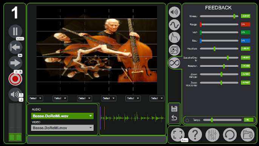Image resolution: width=259 pixels, height=146 pixels.
Task: Click the Zoom Horizontal value box
Action: pos(245,82)
